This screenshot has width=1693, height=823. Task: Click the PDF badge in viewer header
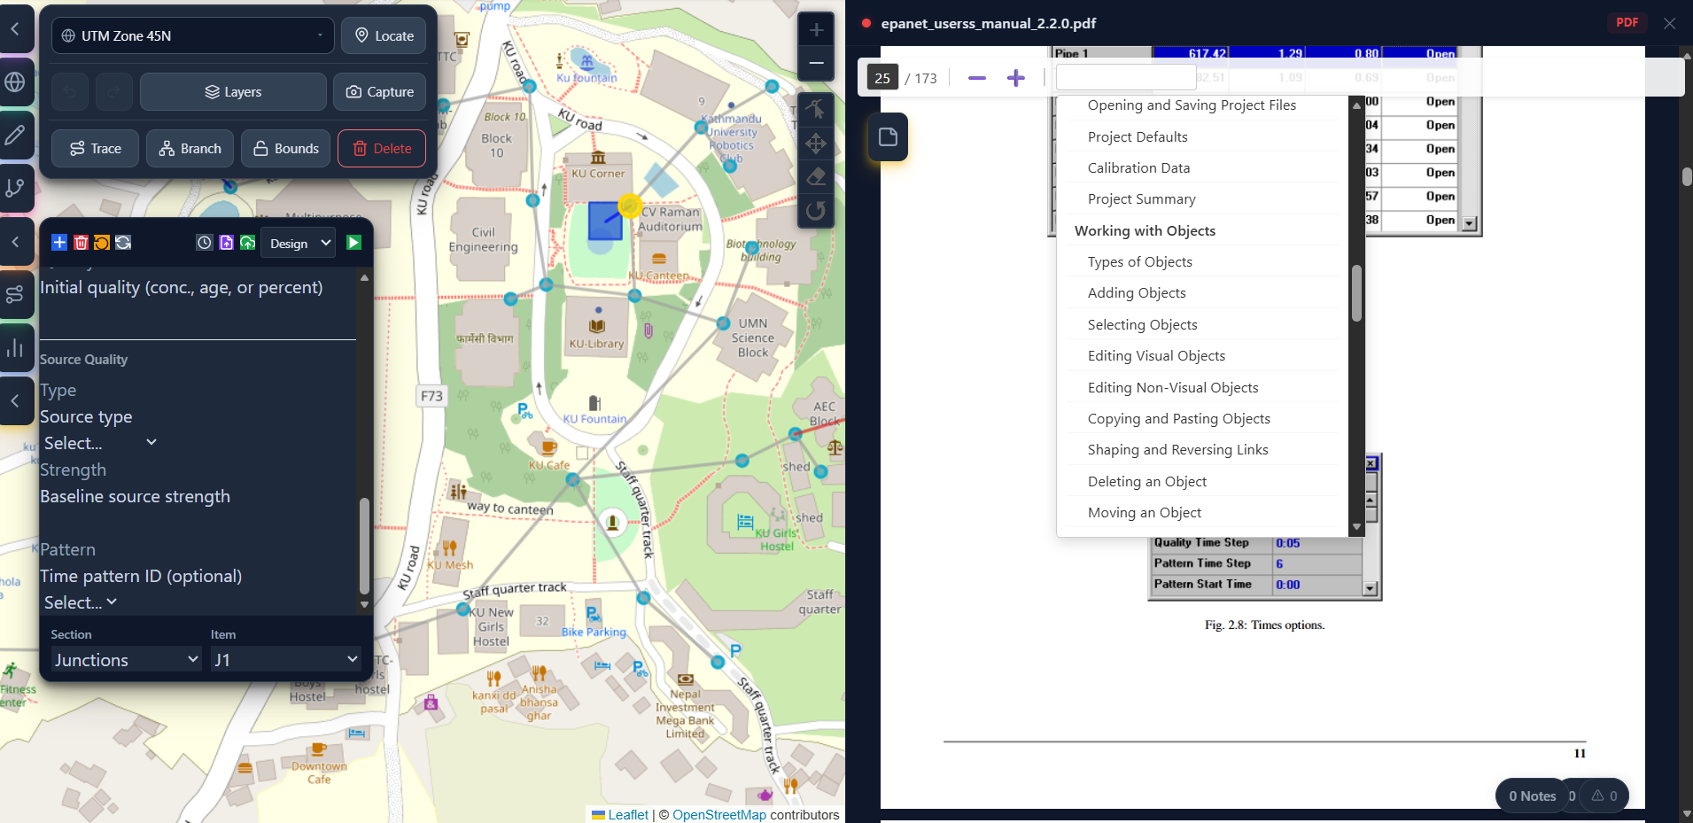(1627, 23)
